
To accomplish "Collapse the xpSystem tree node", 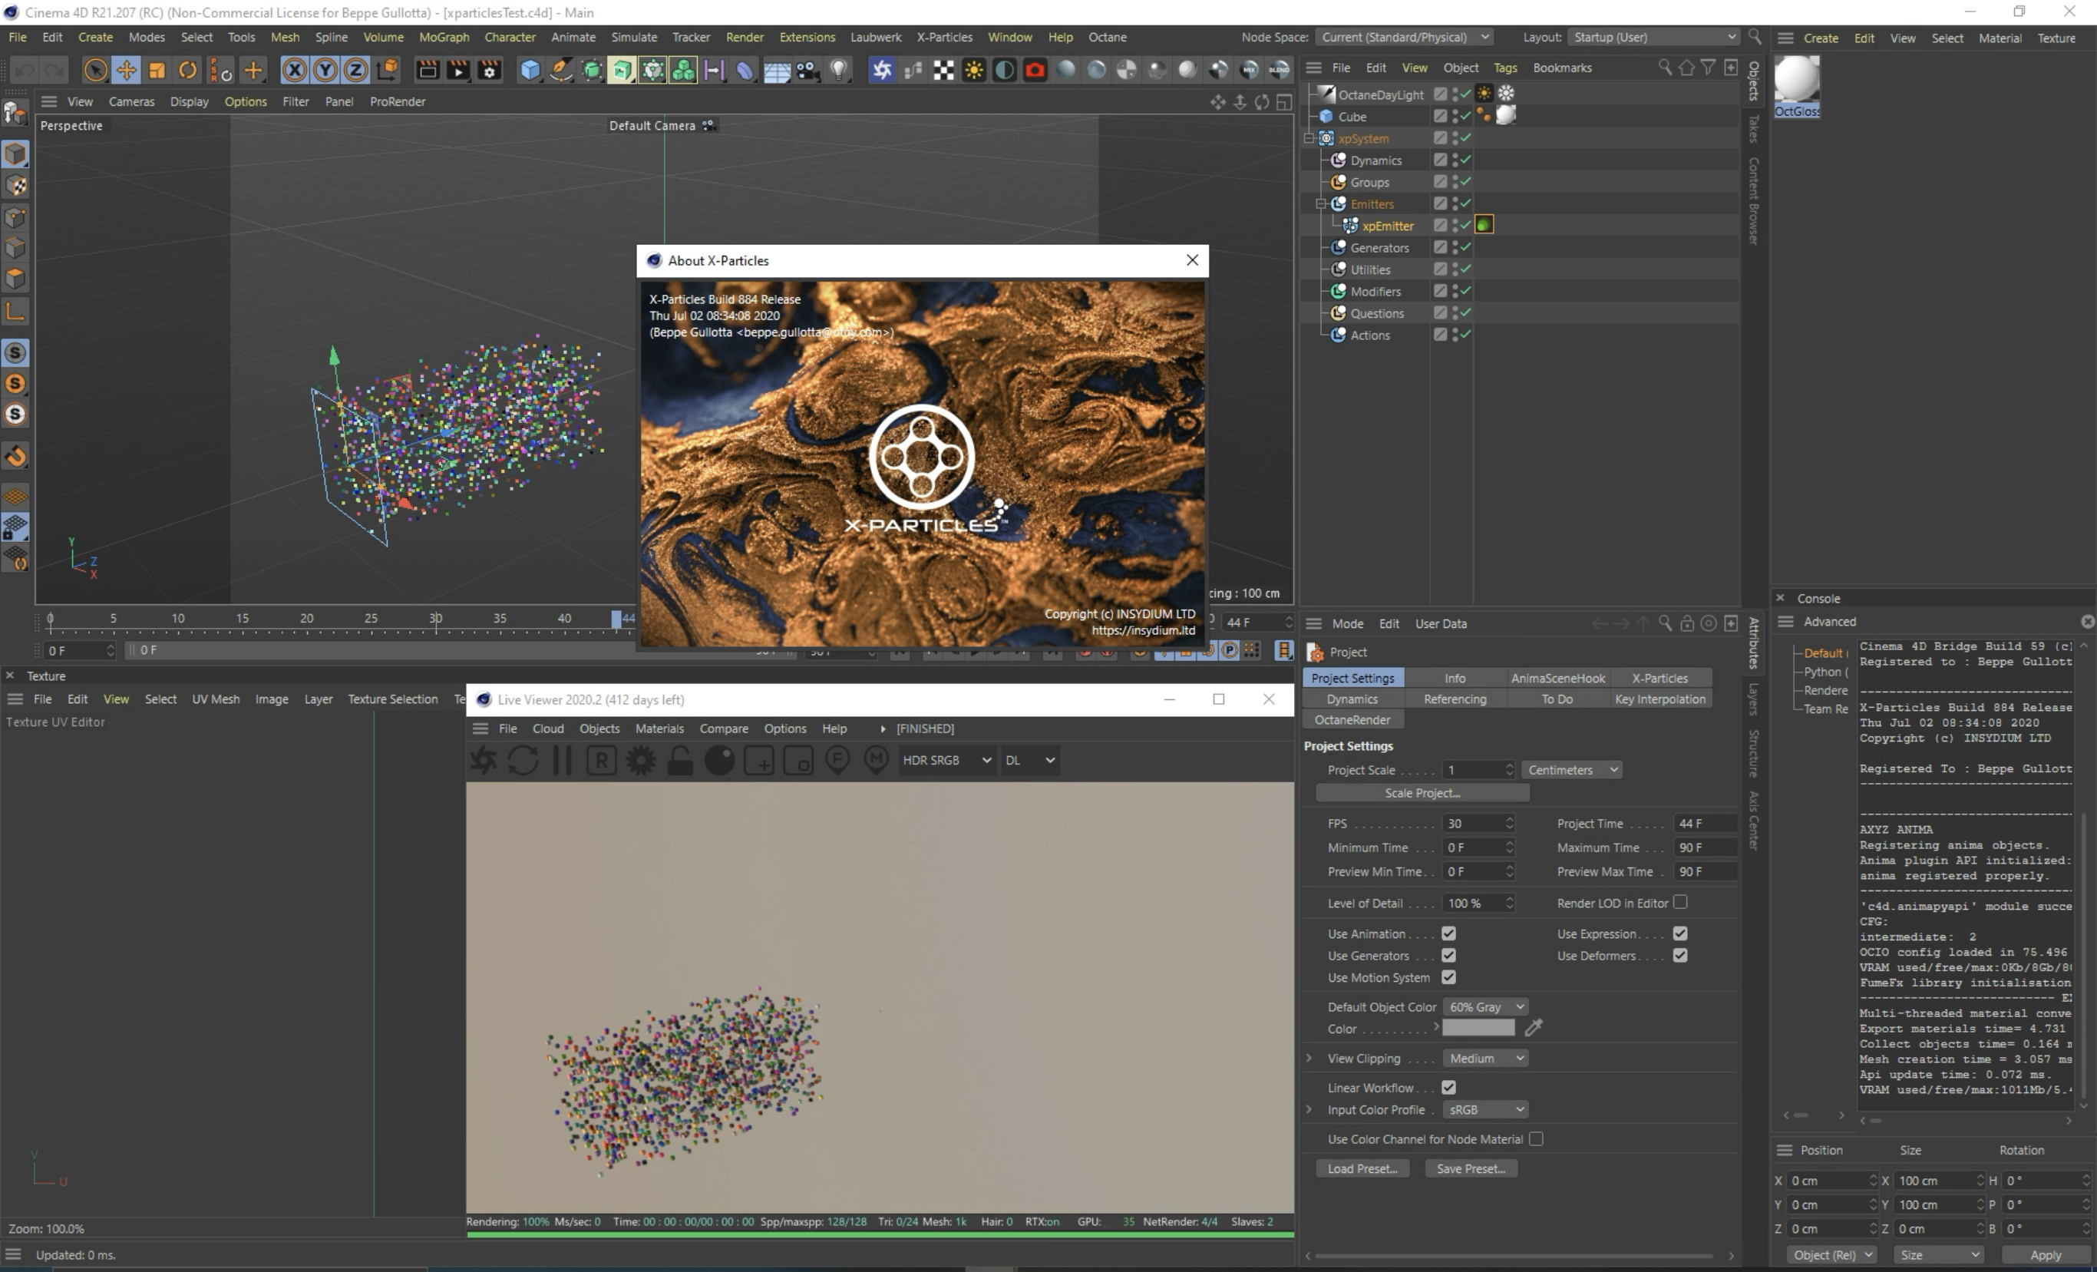I will (x=1309, y=139).
